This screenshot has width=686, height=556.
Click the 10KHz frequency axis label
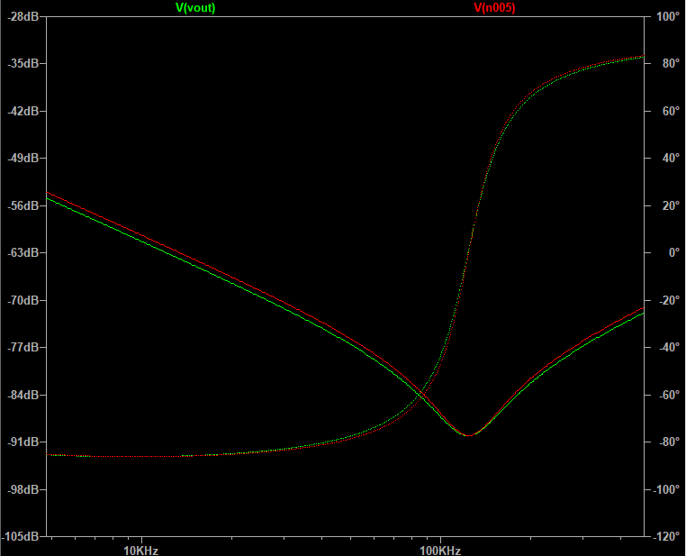[140, 551]
